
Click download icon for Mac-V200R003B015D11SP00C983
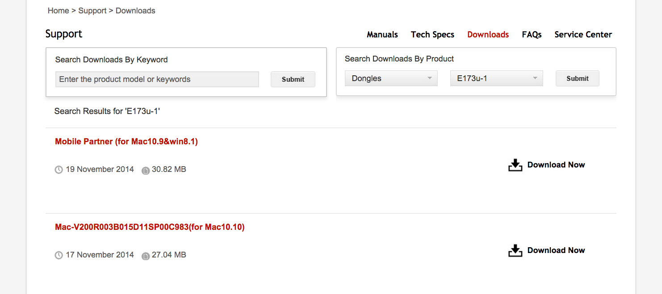[x=515, y=251]
